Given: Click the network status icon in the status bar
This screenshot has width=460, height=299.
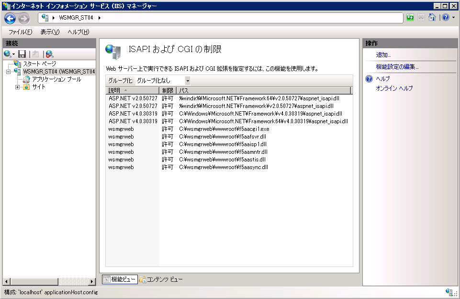Looking at the screenshot, I should pos(449,292).
